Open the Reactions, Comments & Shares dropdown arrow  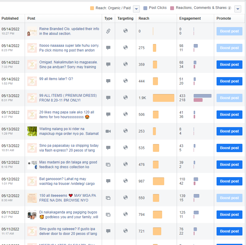click(238, 9)
